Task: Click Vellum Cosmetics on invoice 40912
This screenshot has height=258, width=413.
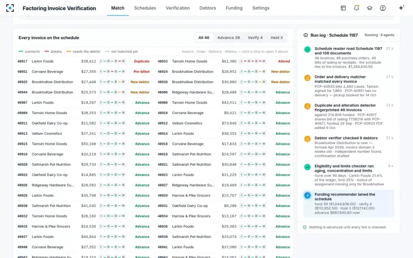Action: coord(188,123)
